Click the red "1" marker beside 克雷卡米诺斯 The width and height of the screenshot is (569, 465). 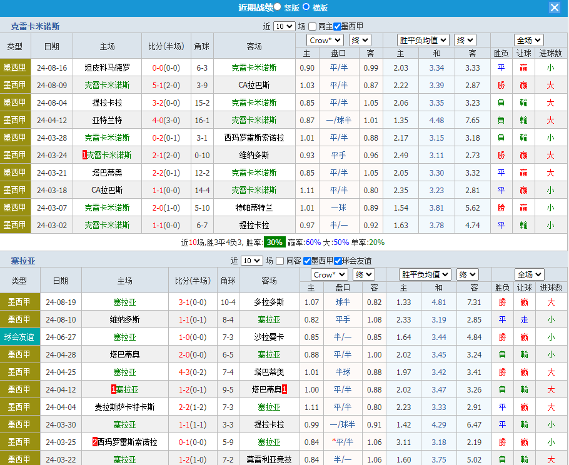(x=85, y=155)
